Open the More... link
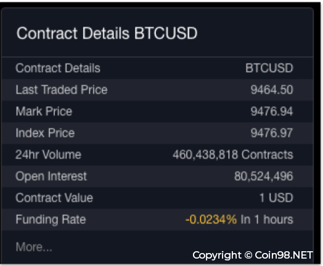 point(34,247)
